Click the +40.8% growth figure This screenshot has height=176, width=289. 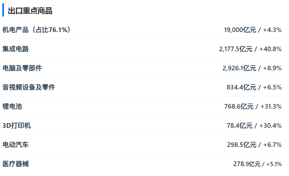coord(270,49)
